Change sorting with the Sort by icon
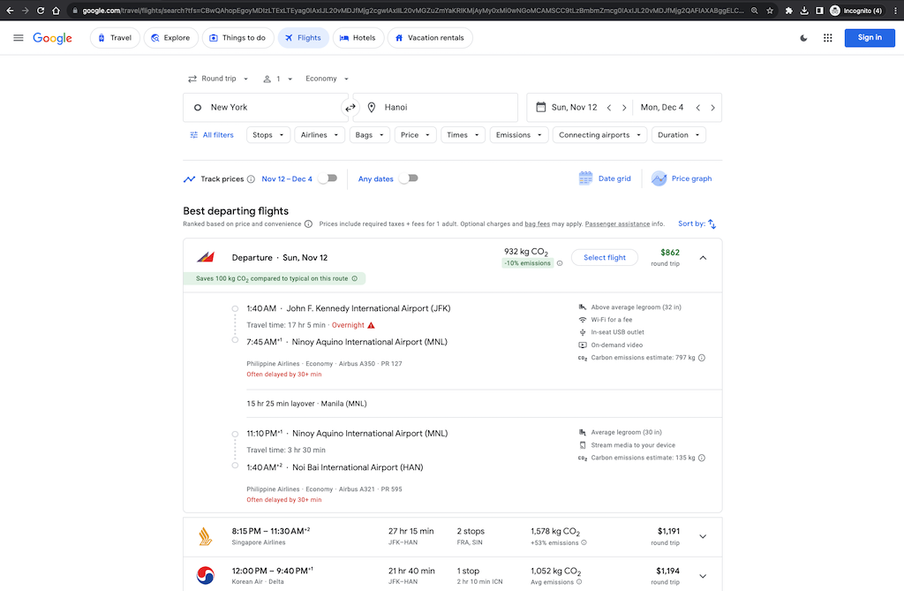 [715, 224]
